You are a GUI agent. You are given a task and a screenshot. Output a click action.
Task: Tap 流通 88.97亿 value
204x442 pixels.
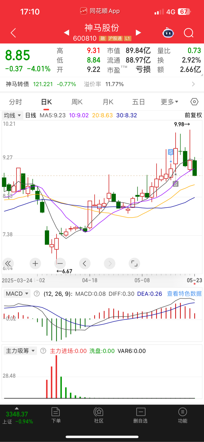pyautogui.click(x=138, y=60)
